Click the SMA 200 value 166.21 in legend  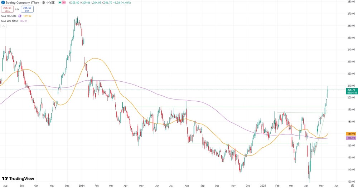tap(24, 21)
